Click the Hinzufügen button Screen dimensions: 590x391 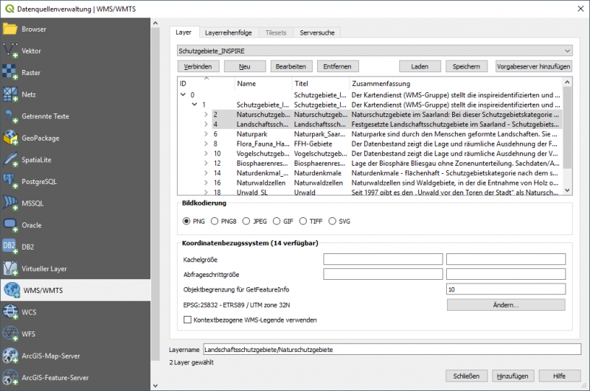(513, 376)
